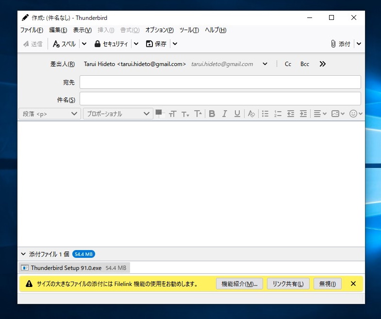
Task: Decrease font size icon
Action: [185, 114]
